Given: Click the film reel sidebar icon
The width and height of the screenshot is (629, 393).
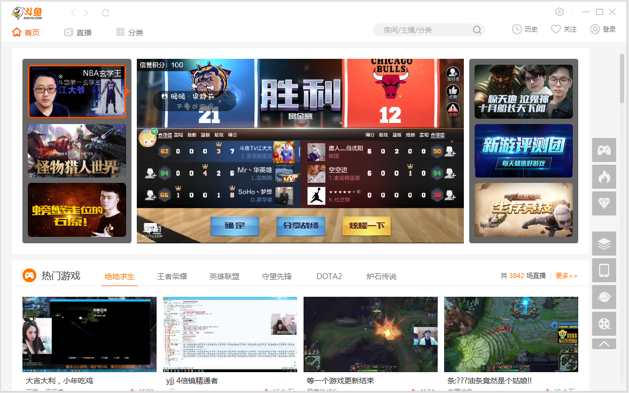Looking at the screenshot, I should [604, 324].
